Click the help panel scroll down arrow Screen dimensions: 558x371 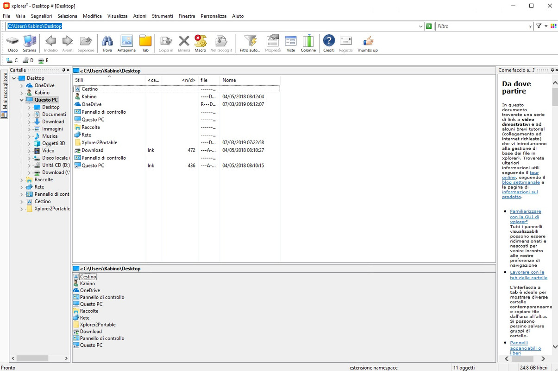[x=555, y=347]
